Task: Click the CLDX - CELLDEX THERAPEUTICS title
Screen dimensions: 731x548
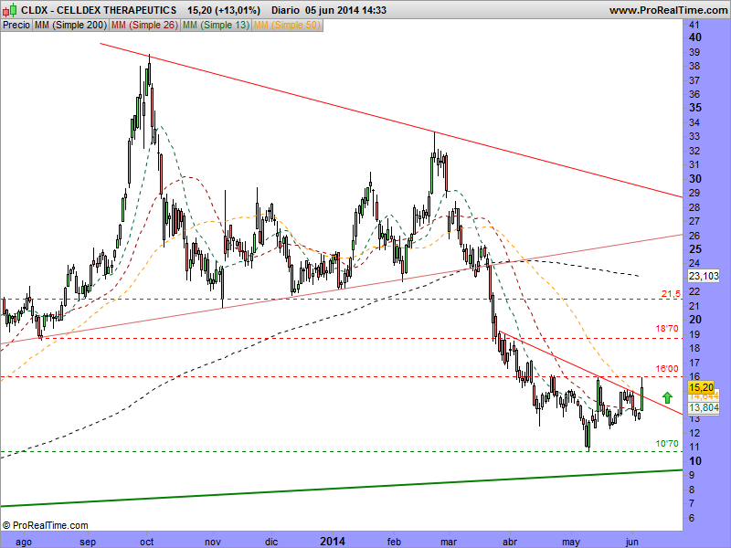Action: (99, 10)
